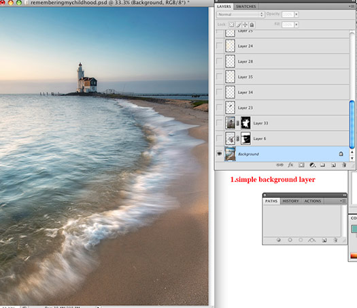Image resolution: width=357 pixels, height=308 pixels.
Task: Make work path from selection icon
Action: [311, 240]
